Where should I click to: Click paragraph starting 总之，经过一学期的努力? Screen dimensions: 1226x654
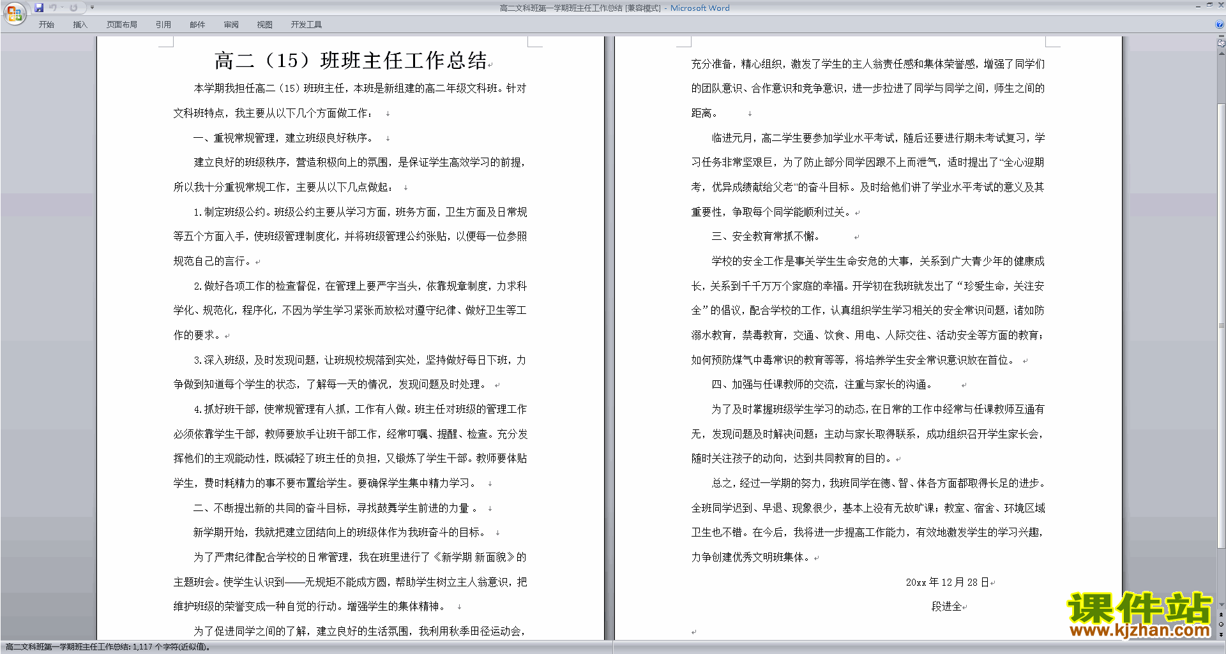click(868, 520)
